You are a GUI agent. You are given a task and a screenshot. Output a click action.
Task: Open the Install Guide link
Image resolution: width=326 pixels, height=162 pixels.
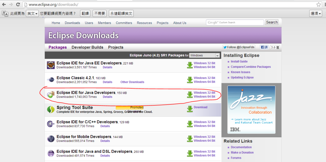pos(239,61)
